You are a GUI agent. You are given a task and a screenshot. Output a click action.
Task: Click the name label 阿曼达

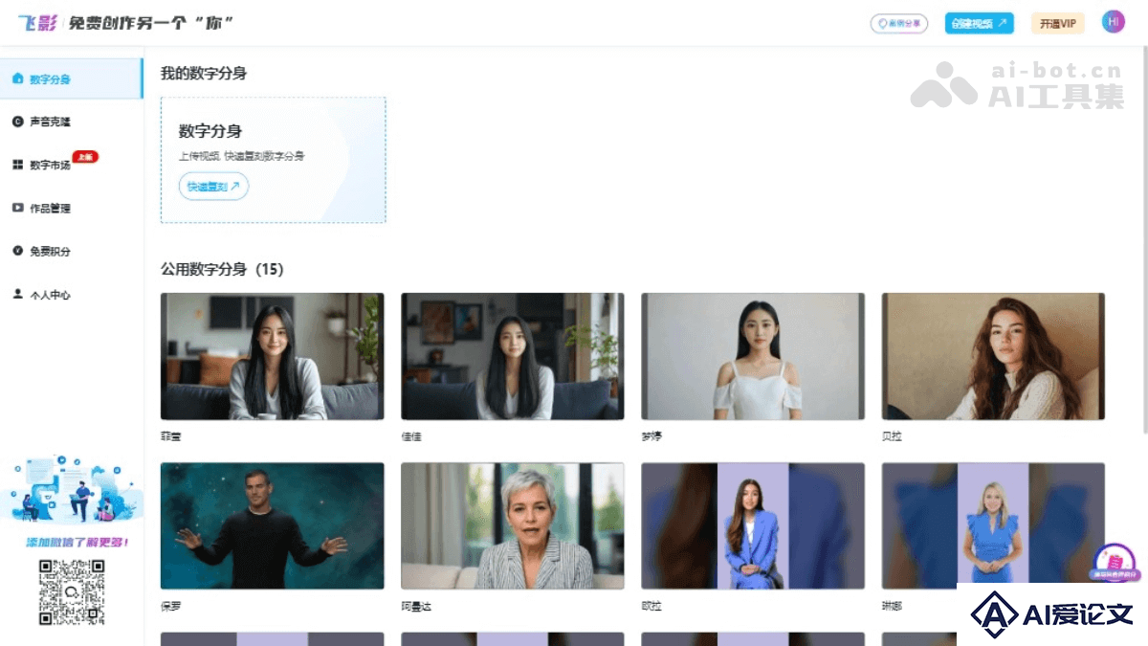click(x=416, y=606)
